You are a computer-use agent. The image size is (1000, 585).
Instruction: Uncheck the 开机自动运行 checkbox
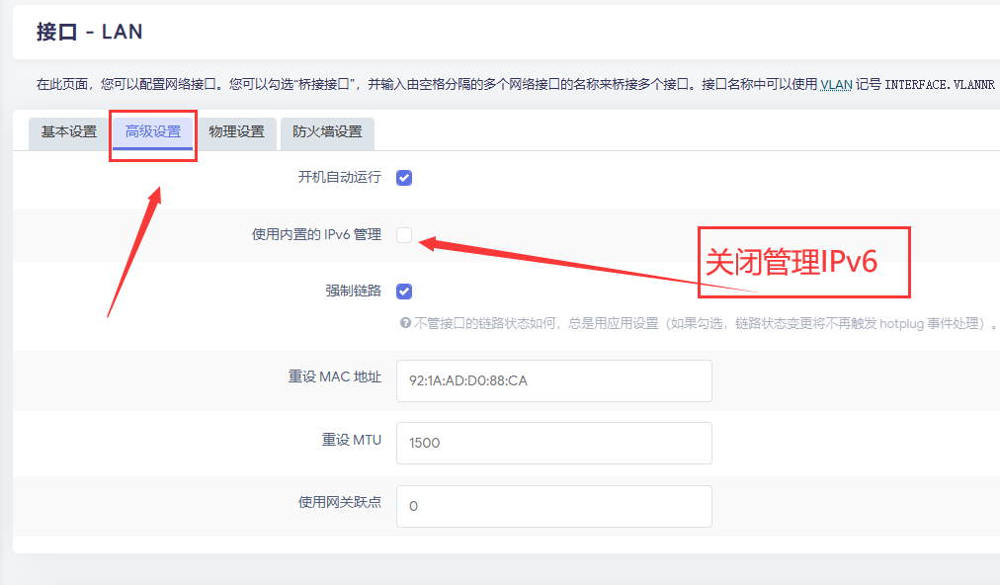coord(404,178)
